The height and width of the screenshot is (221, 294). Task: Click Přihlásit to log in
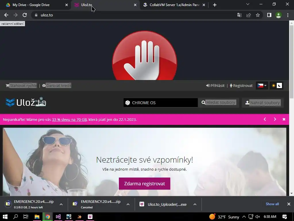(215, 85)
